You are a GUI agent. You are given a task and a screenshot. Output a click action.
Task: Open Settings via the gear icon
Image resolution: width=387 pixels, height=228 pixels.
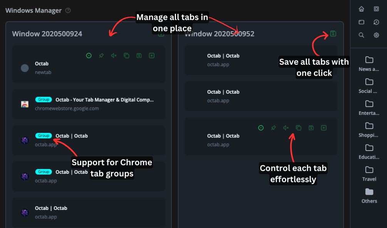376,35
